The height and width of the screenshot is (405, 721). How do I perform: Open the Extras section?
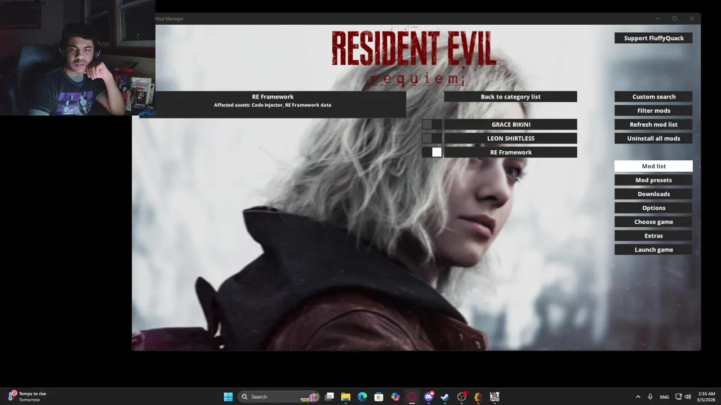pos(653,236)
